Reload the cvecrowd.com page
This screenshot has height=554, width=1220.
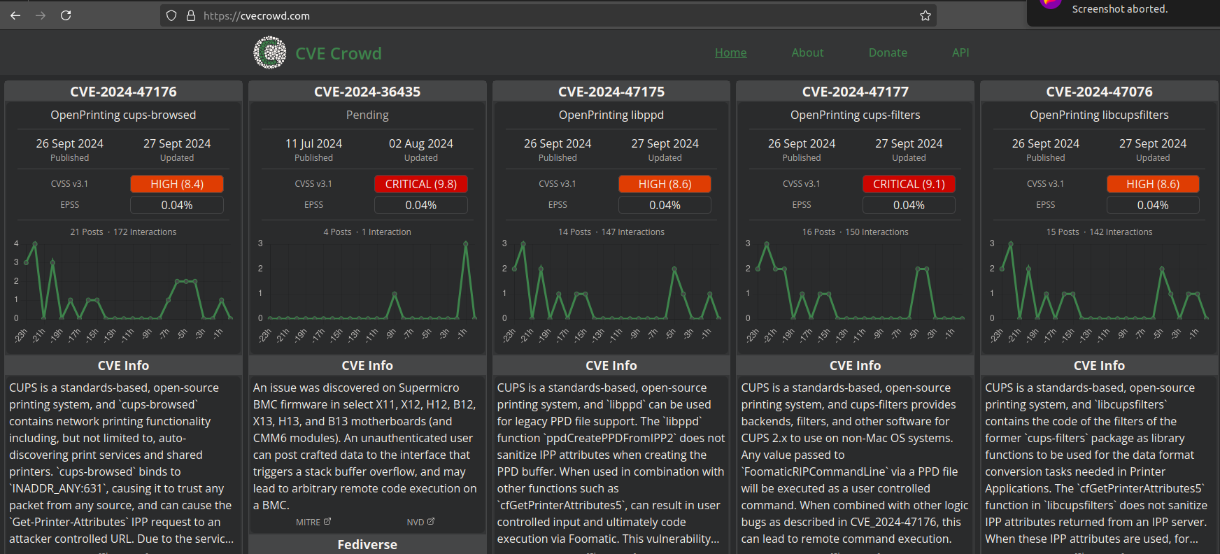[x=66, y=15]
